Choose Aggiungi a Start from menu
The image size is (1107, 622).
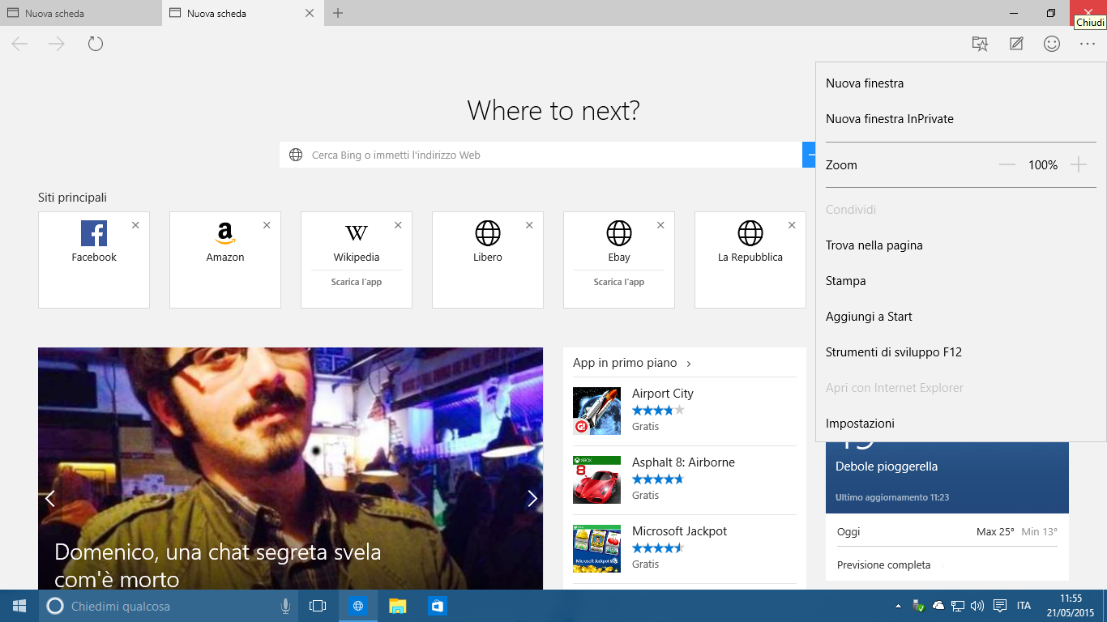pyautogui.click(x=961, y=317)
